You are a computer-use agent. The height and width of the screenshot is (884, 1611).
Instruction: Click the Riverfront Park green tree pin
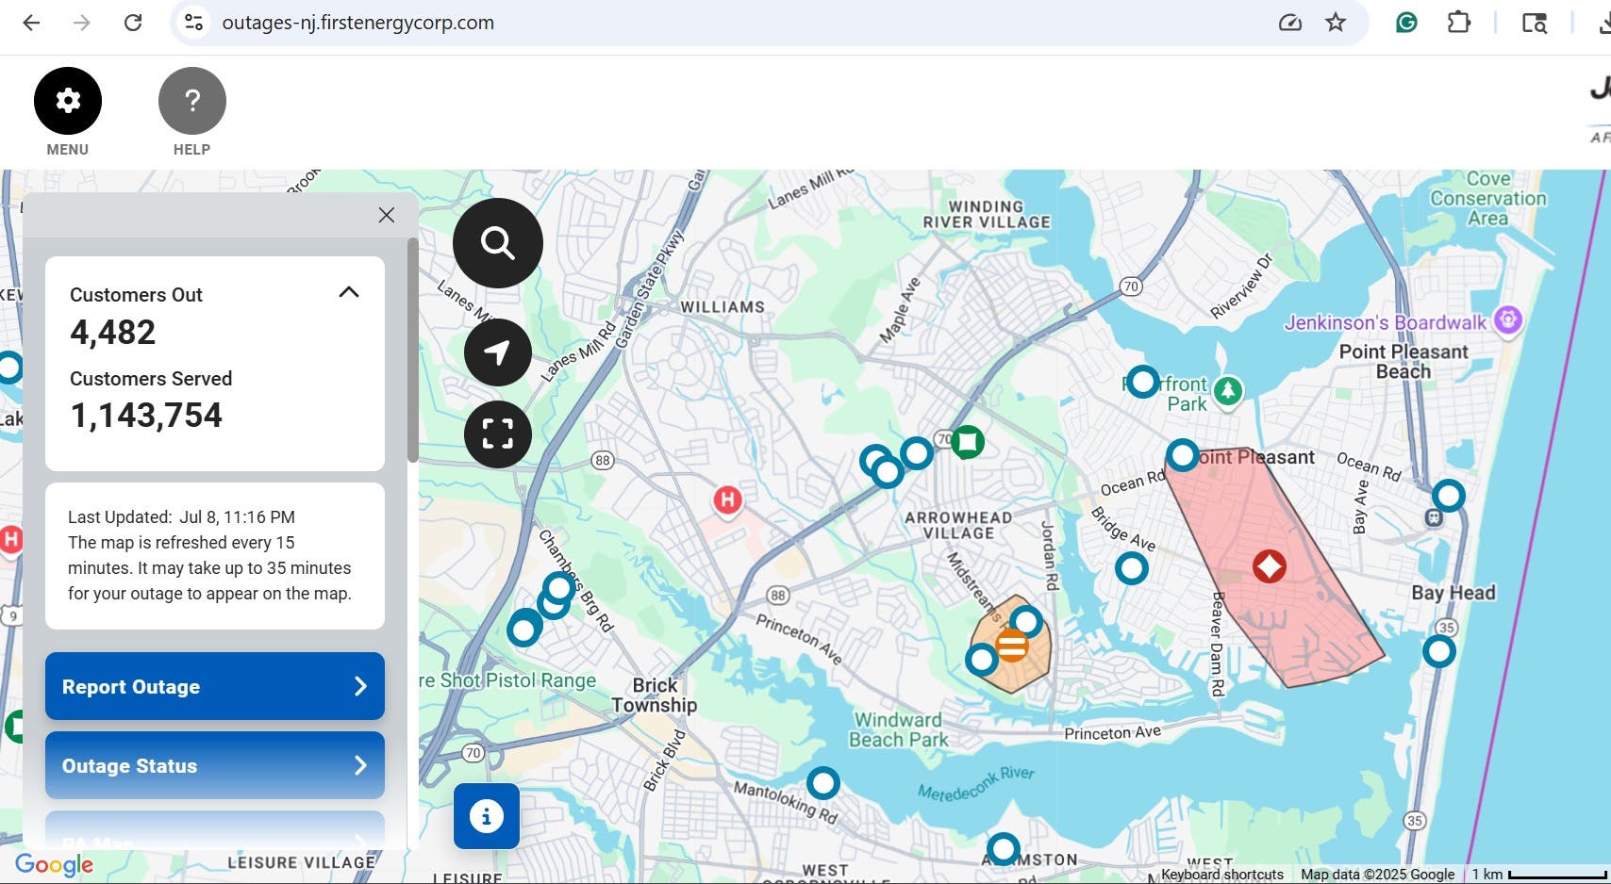tap(1228, 390)
